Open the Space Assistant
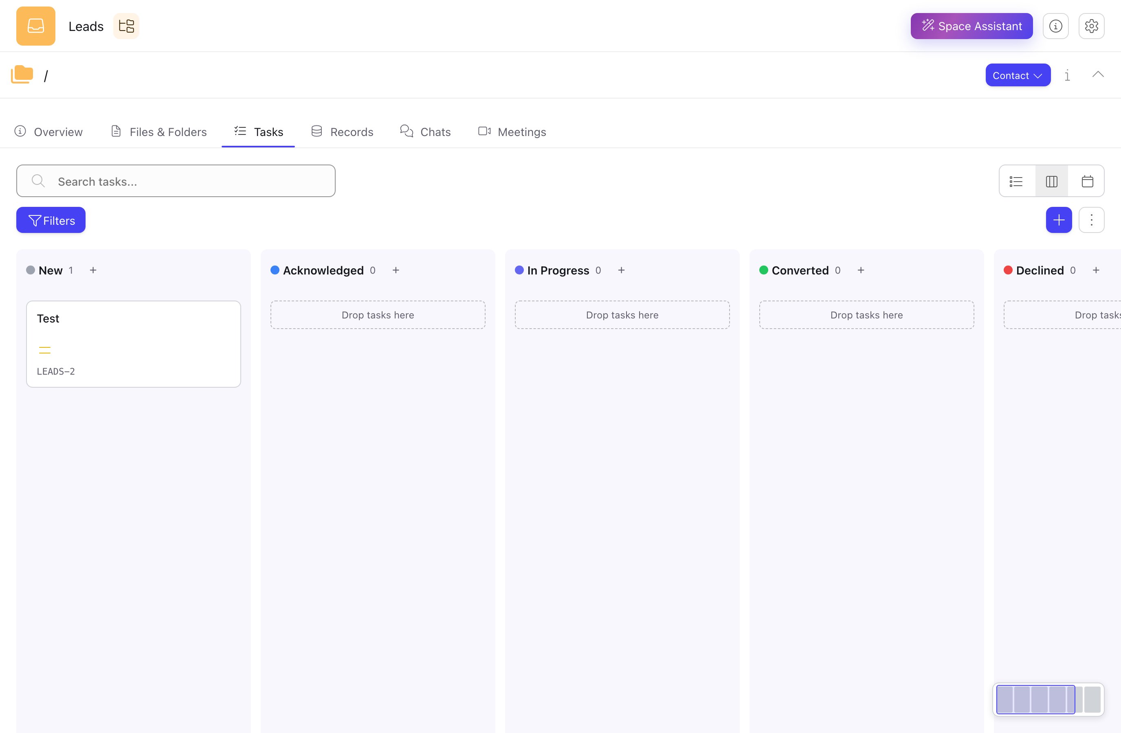This screenshot has width=1121, height=733. click(971, 26)
